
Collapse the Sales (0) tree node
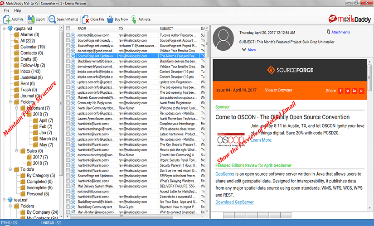pyautogui.click(x=17, y=151)
